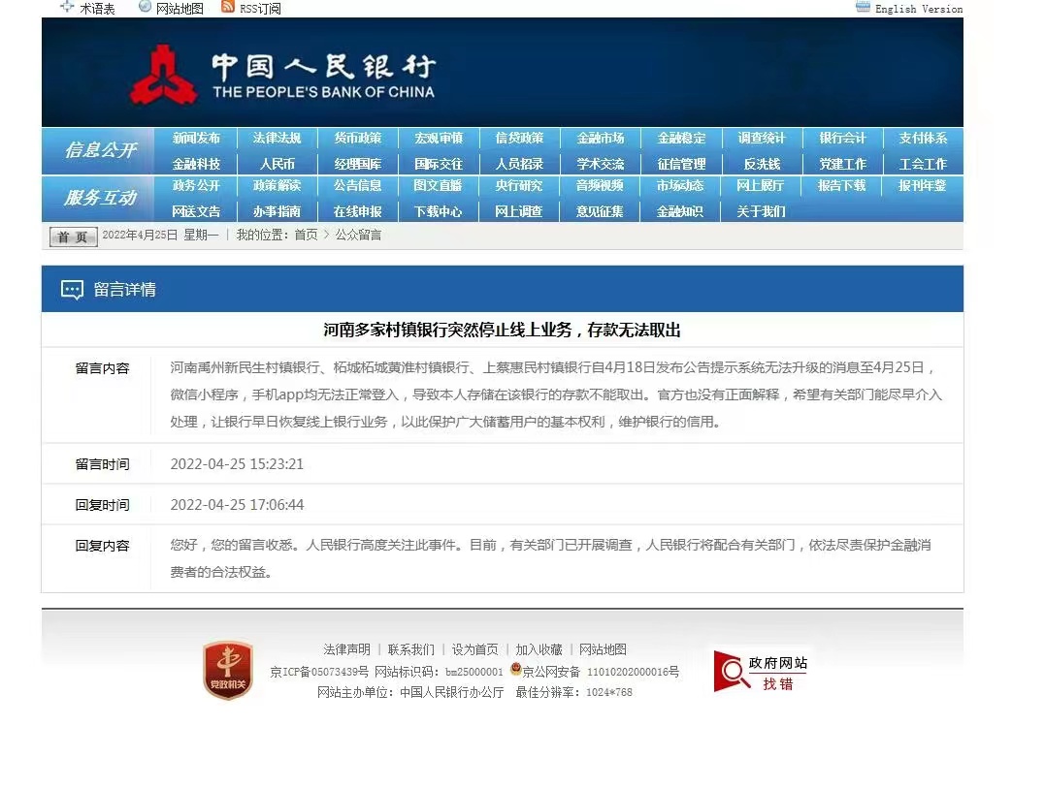Open the 法律声明 footer link
Viewport: 1045px width, 789px height.
click(346, 649)
